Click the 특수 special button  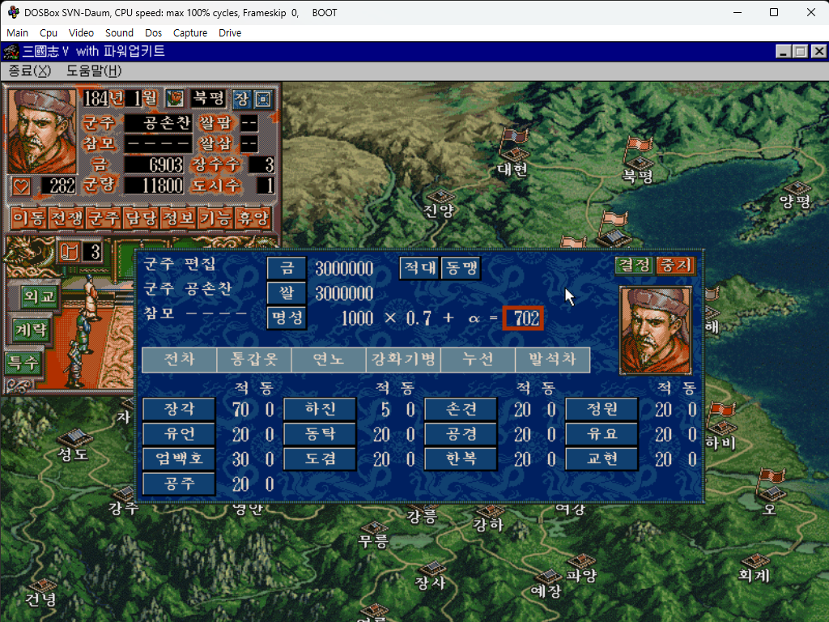[x=23, y=364]
